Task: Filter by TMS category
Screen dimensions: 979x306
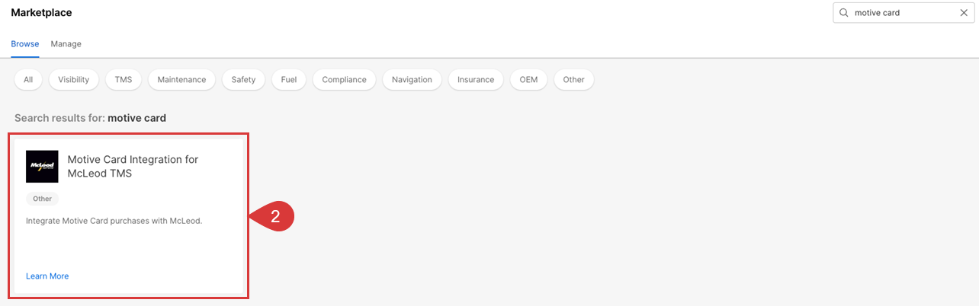Action: (x=124, y=79)
